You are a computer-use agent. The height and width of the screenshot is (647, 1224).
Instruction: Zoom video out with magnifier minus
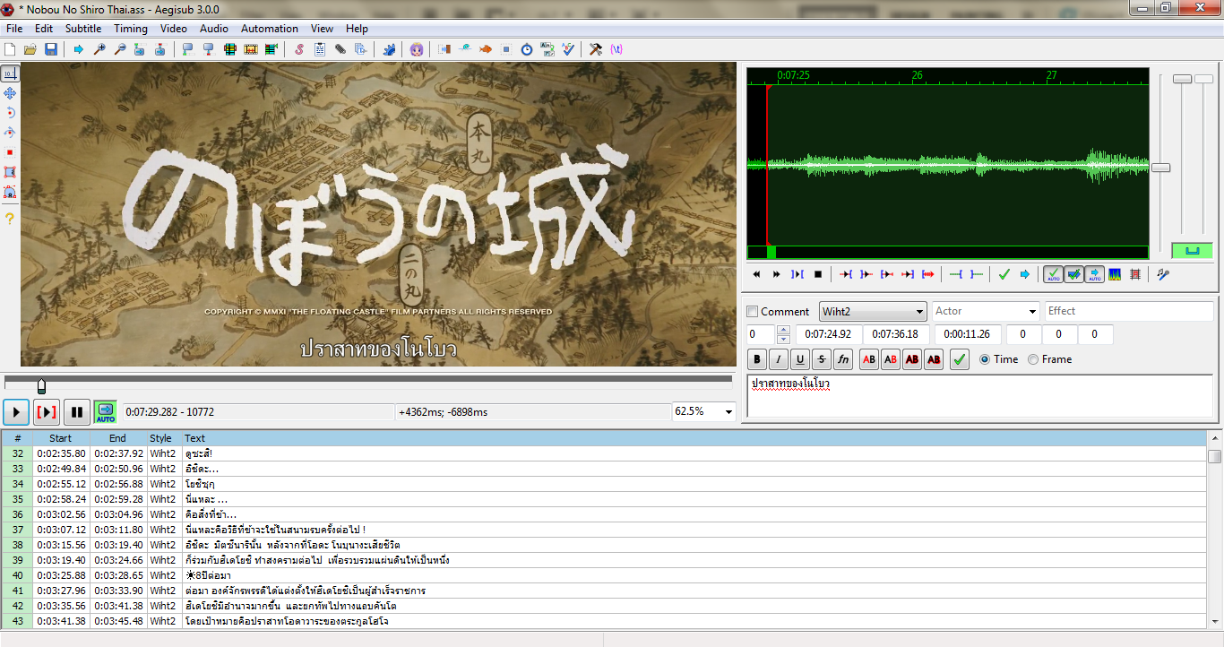tap(119, 49)
